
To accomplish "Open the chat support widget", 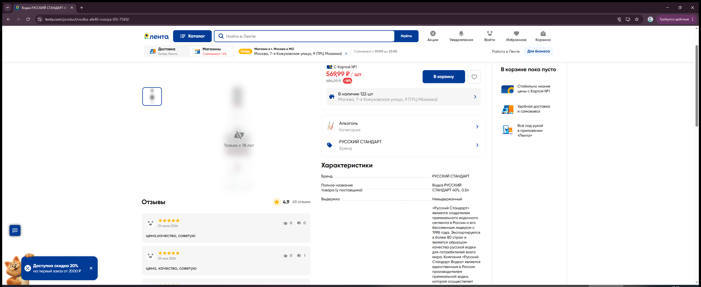I will [15, 230].
